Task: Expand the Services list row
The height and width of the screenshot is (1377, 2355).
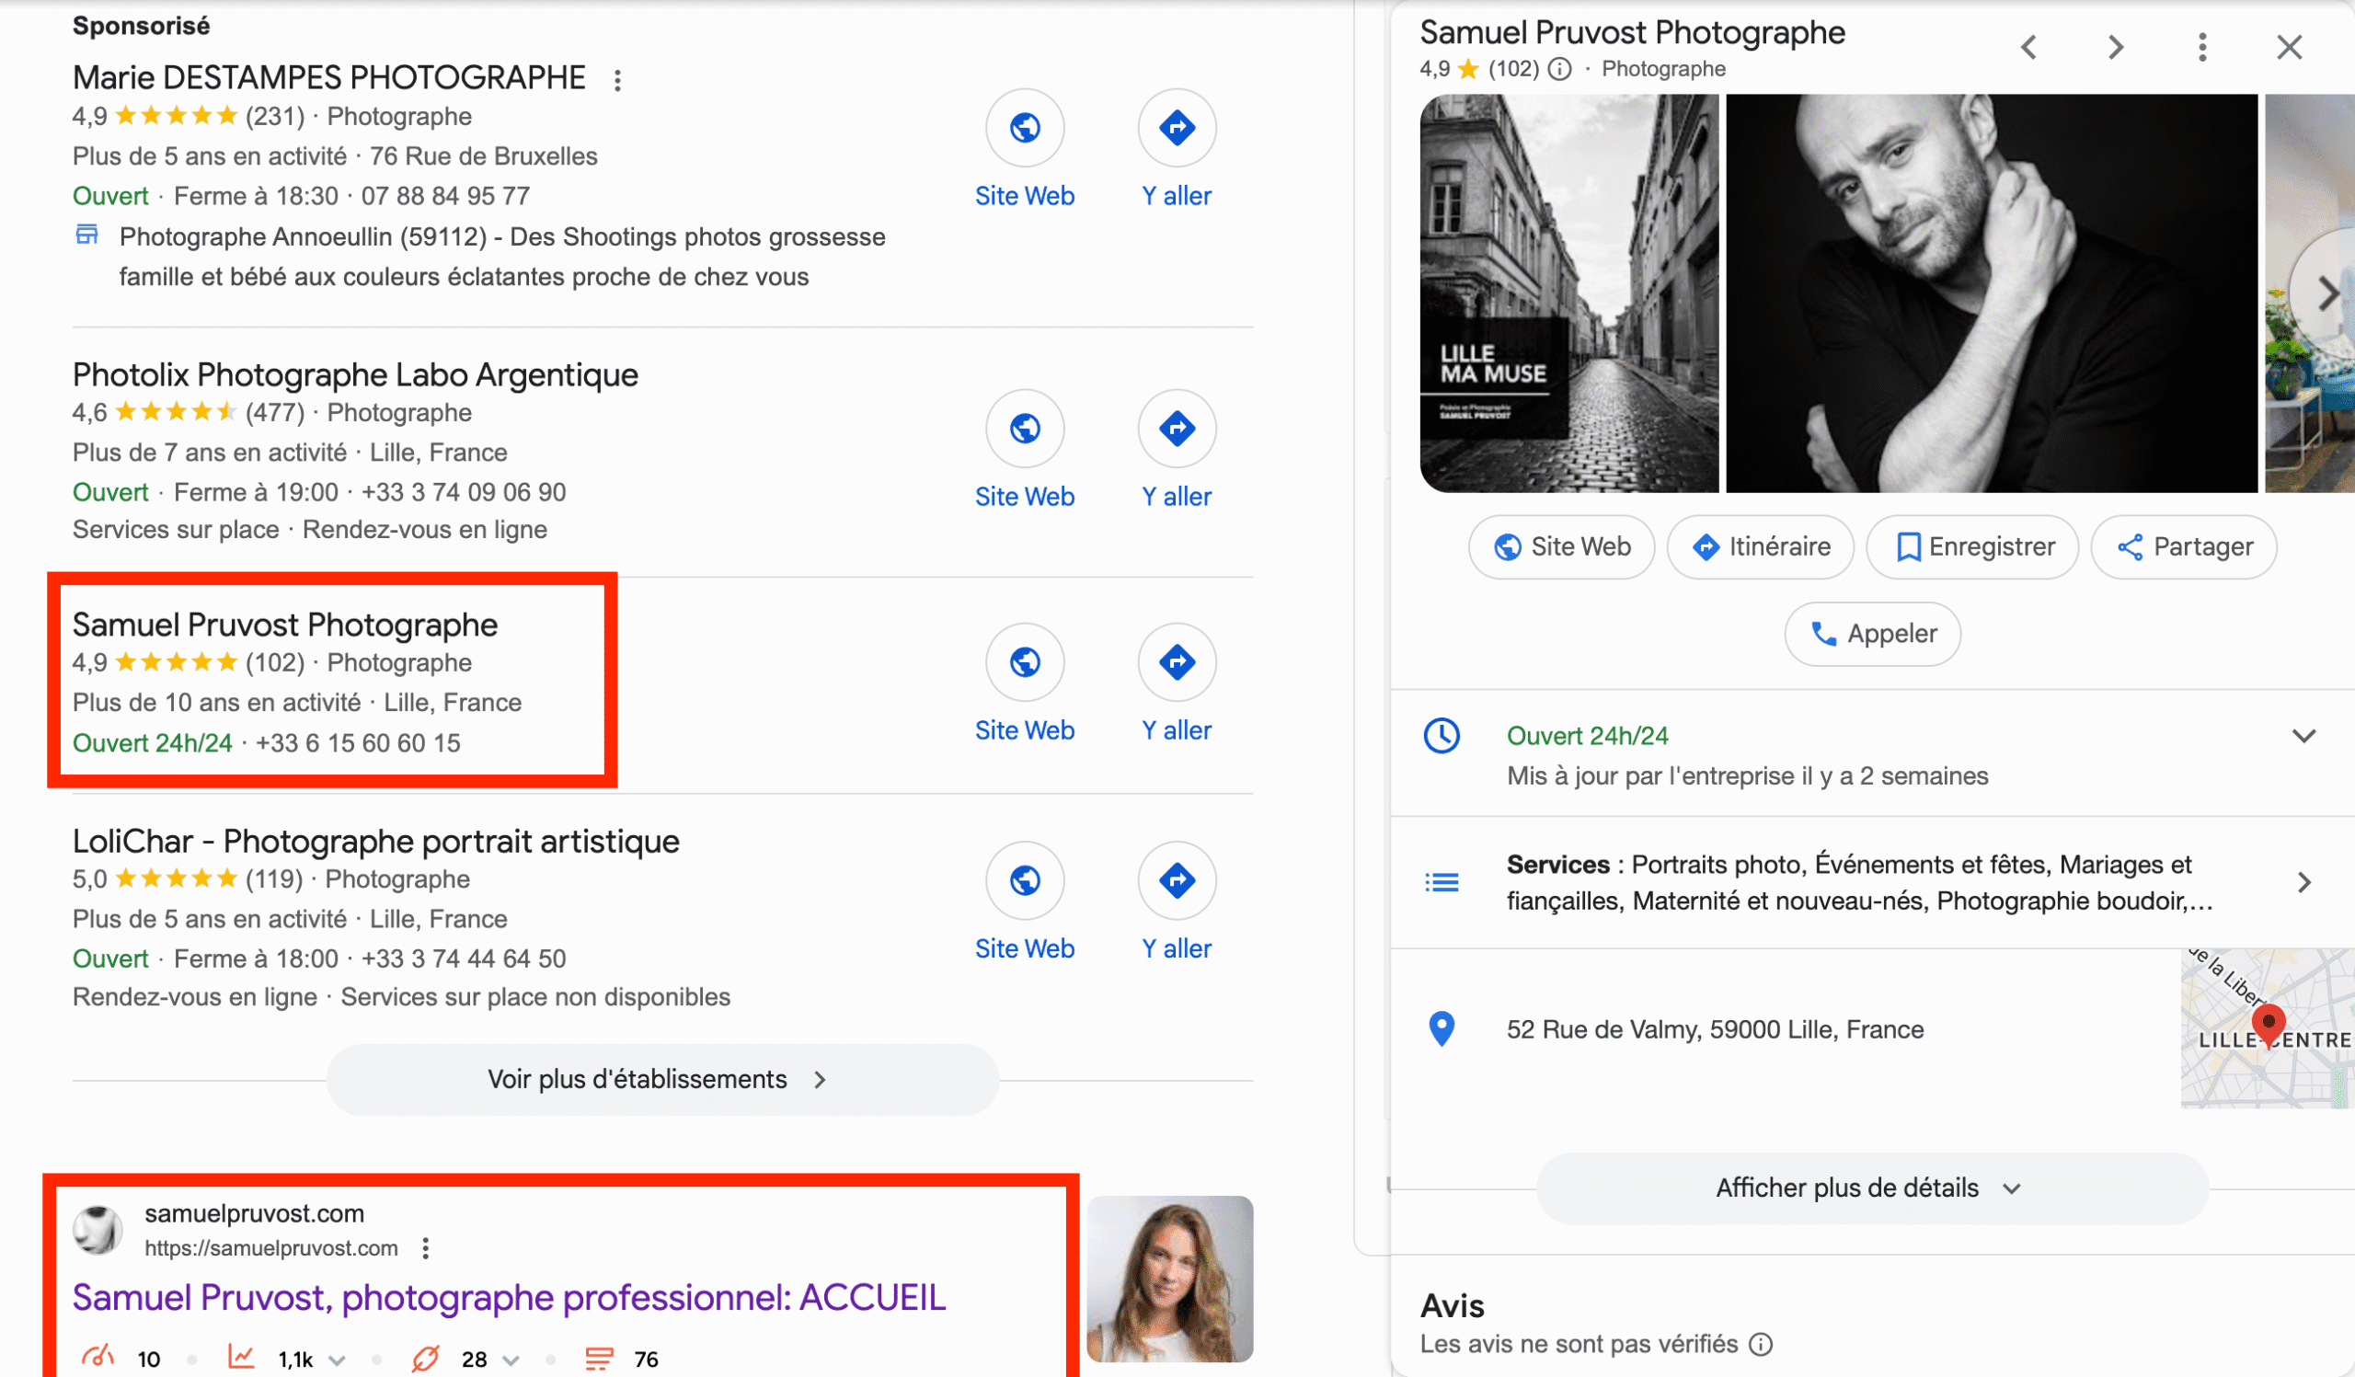Action: pos(2303,882)
